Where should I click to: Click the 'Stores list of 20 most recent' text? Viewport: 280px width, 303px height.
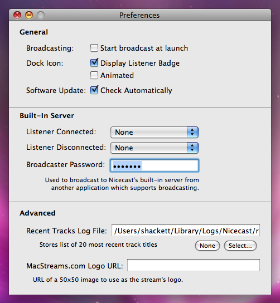(x=98, y=245)
